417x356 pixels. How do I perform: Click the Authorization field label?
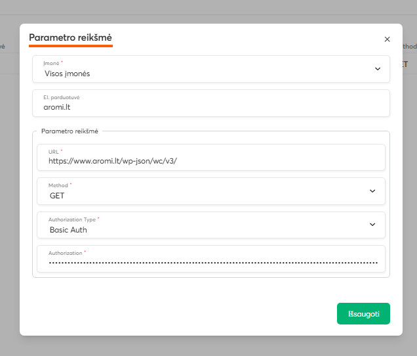pos(66,253)
